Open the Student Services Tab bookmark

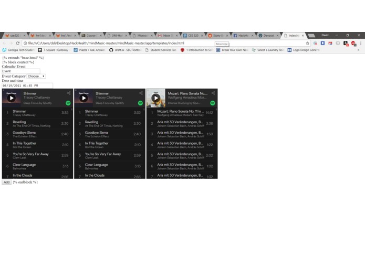click(x=161, y=50)
